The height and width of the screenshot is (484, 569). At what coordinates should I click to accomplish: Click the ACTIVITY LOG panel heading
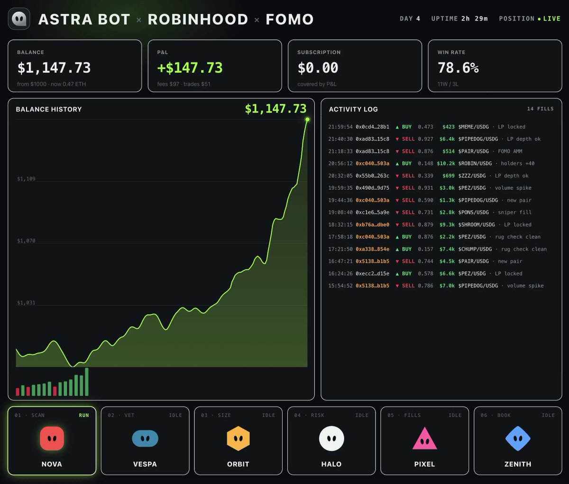(353, 109)
